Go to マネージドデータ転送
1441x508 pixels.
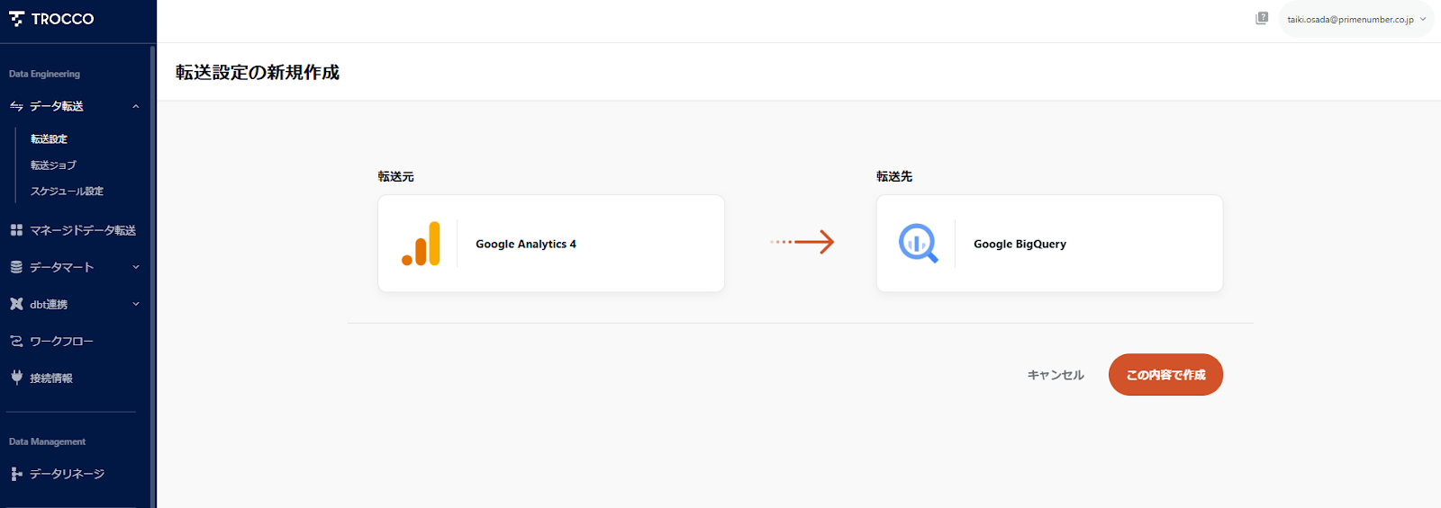[x=83, y=230]
